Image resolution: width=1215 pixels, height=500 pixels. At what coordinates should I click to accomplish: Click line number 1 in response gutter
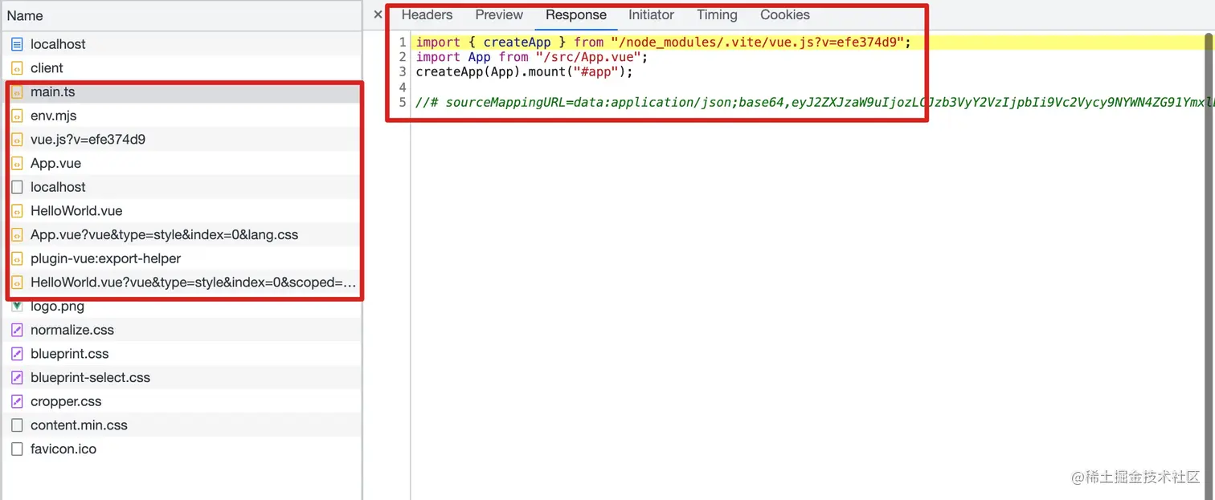pos(403,42)
